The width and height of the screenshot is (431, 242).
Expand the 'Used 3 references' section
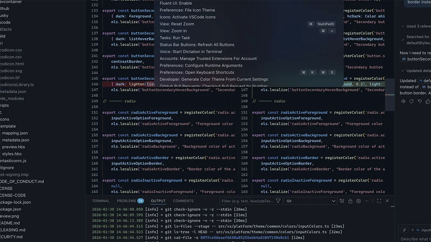pyautogui.click(x=416, y=26)
